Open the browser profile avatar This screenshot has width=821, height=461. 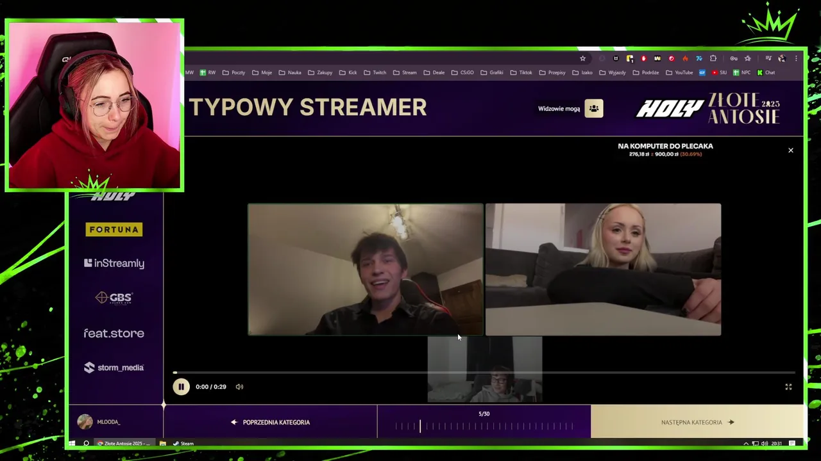[782, 58]
